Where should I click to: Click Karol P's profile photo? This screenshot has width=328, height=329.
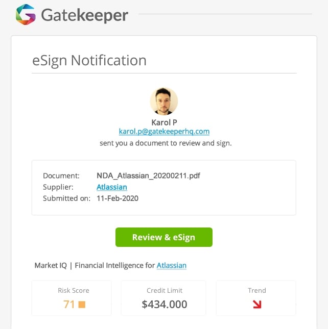[x=163, y=101]
